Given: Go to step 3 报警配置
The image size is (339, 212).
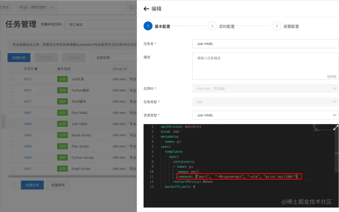Looking at the screenshot, I should click(x=286, y=26).
